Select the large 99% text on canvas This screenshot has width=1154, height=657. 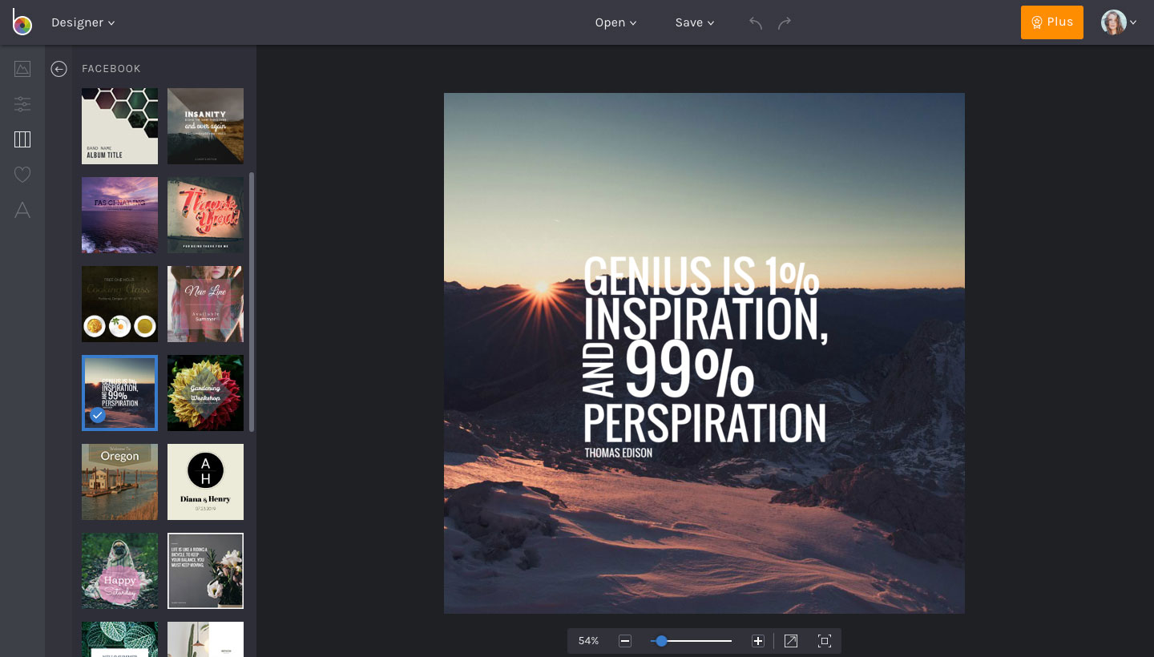click(x=689, y=369)
